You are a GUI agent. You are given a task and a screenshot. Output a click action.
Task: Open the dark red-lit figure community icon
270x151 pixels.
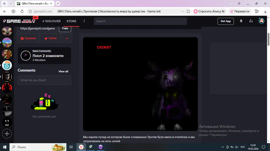click(x=7, y=99)
